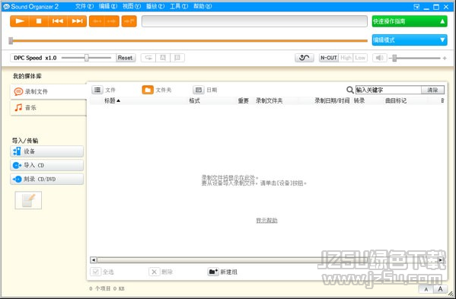This screenshot has width=456, height=299.
Task: Expand the green quick operation guide panel
Action: [x=410, y=21]
